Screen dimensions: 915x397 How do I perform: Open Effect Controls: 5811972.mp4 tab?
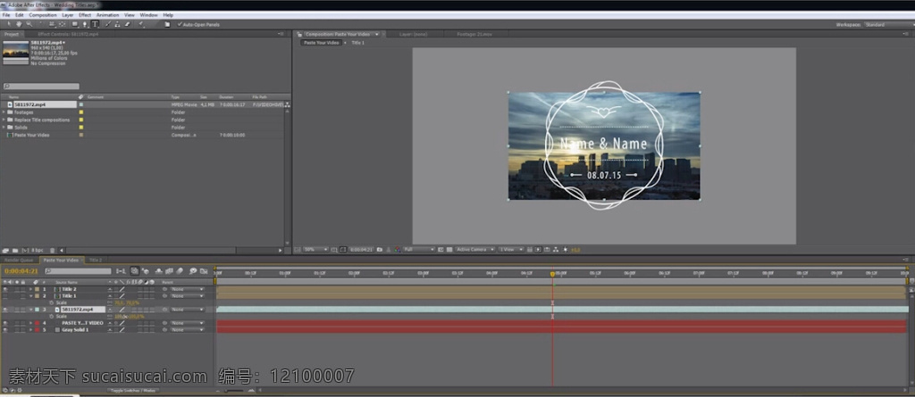[68, 35]
